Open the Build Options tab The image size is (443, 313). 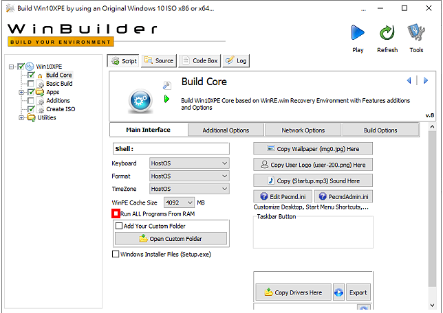click(x=380, y=130)
